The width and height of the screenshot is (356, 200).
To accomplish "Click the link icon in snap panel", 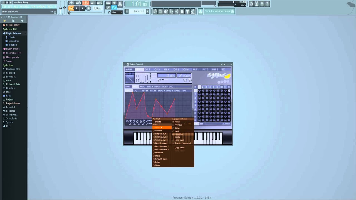I will [x=114, y=7].
